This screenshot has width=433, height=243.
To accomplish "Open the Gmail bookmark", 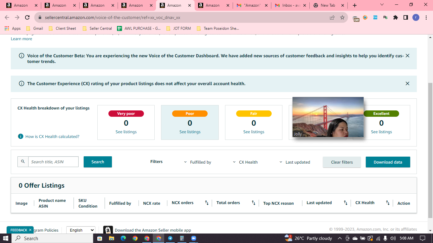I will [x=35, y=28].
